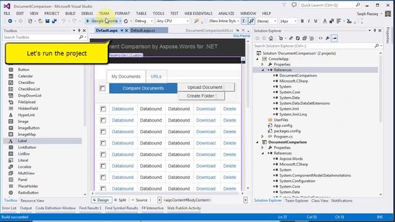Screen dimensions: 395x222
Task: Toggle Italic formatting in the toolbar
Action: pyautogui.click(x=309, y=21)
